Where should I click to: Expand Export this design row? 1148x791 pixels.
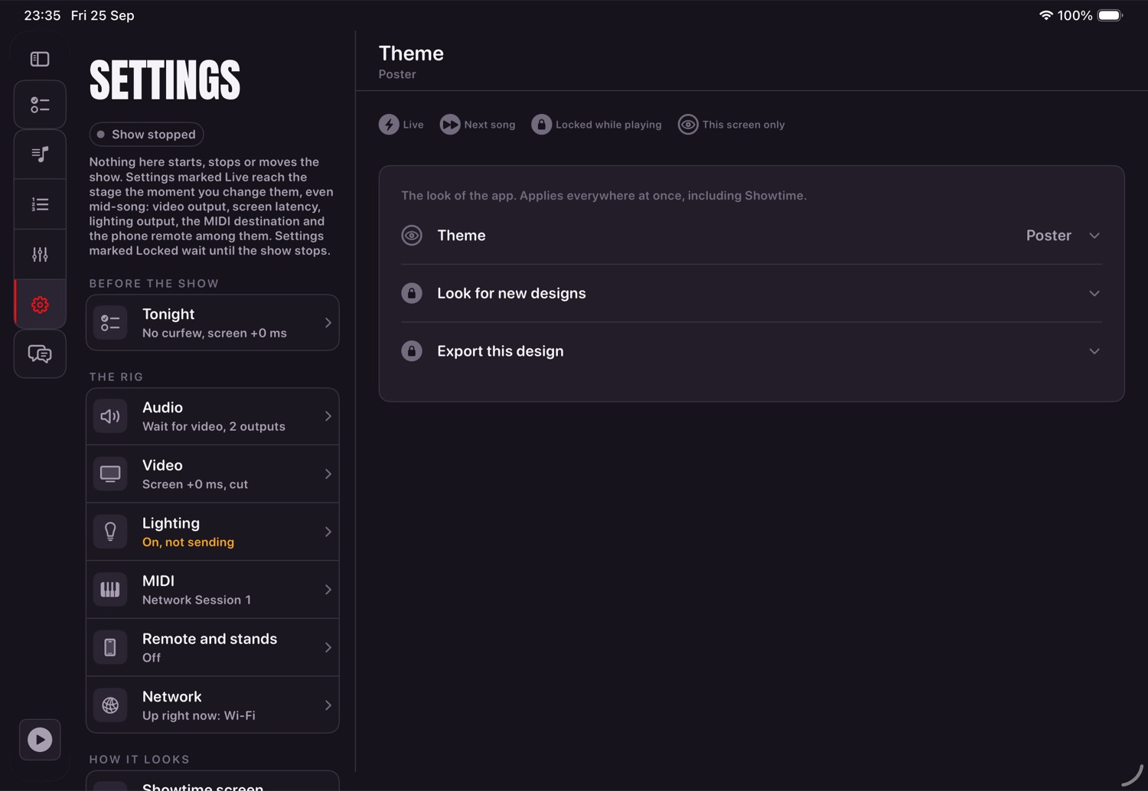click(752, 351)
